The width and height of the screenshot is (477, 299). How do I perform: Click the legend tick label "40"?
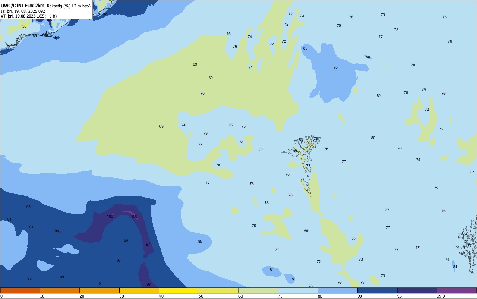coord(161,296)
